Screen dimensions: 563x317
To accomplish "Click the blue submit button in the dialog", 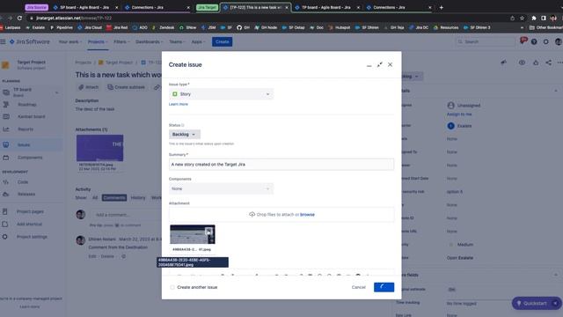I will 384,287.
